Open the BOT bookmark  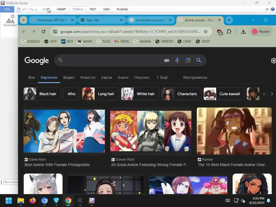point(67,41)
